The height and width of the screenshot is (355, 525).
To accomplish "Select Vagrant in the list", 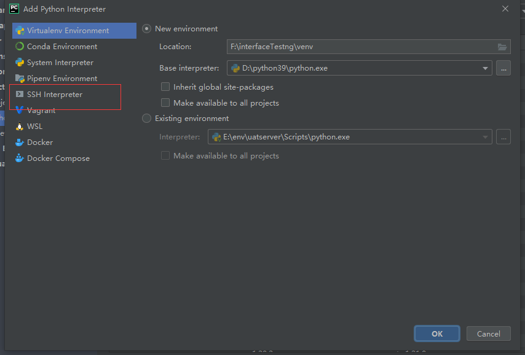I will point(74,110).
